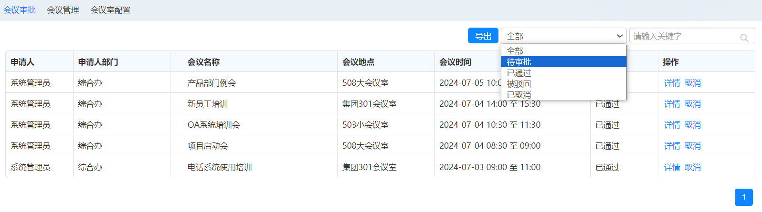Open the status filter dropdown arrow

619,36
